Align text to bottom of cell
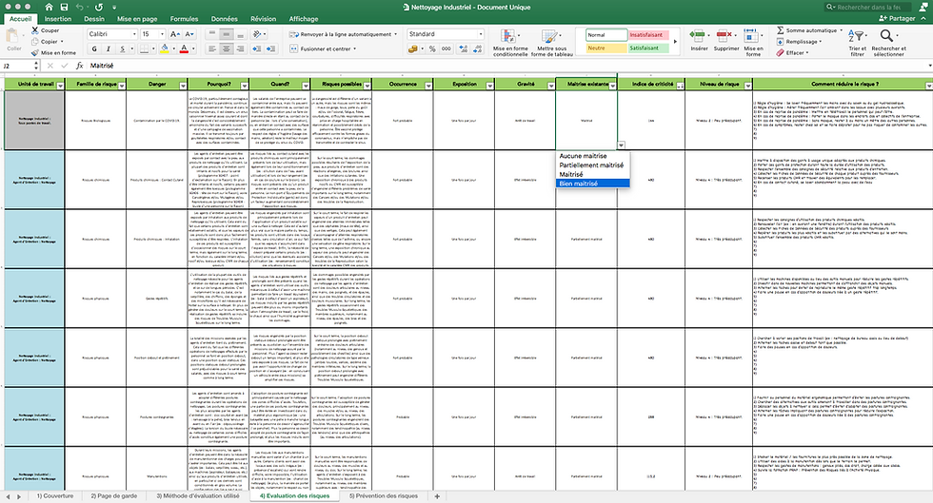The height and width of the screenshot is (503, 933). (240, 34)
